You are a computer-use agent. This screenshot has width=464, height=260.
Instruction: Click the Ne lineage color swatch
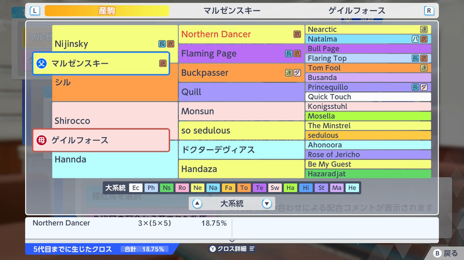[x=197, y=188]
